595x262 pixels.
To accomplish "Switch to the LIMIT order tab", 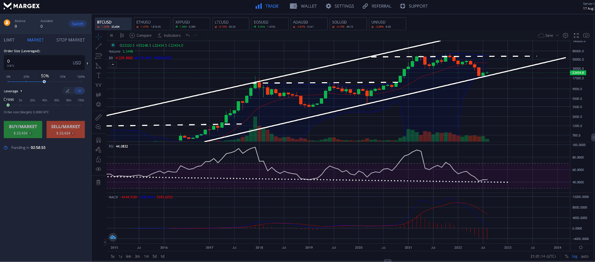I will click(9, 40).
